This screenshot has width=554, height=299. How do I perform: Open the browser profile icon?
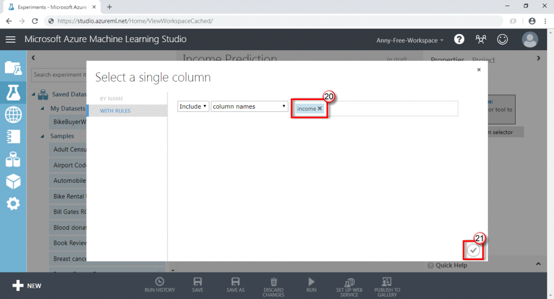coord(532,21)
